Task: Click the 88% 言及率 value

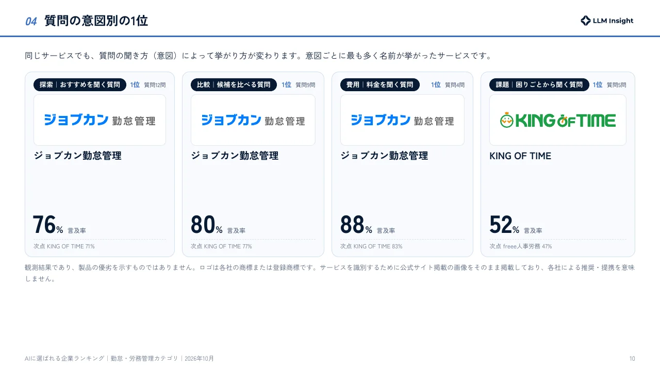Action: (x=368, y=225)
